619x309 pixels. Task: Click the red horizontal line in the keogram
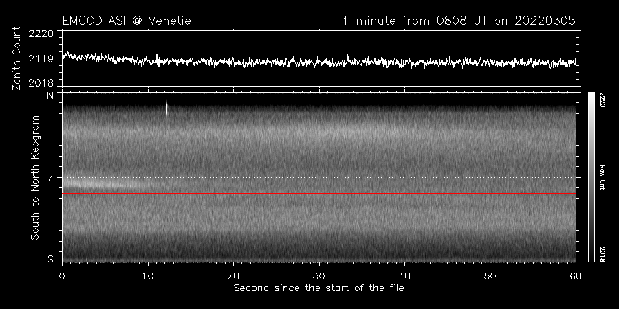click(319, 194)
